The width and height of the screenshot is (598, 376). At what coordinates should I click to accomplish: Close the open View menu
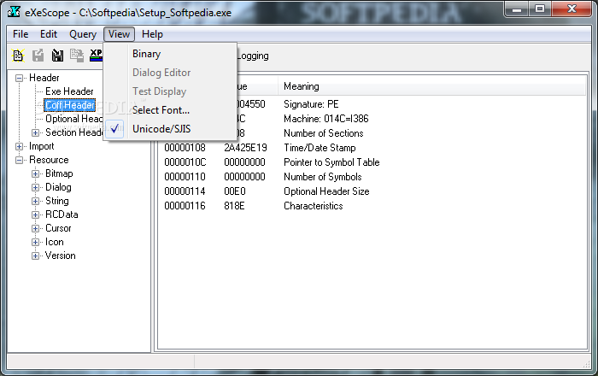pyautogui.click(x=119, y=34)
